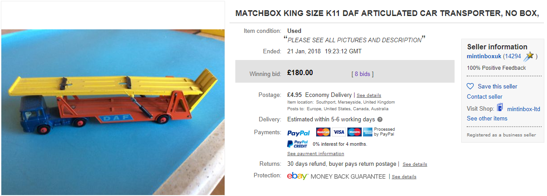Click the American Express card icon
The height and width of the screenshot is (196, 547).
[368, 132]
